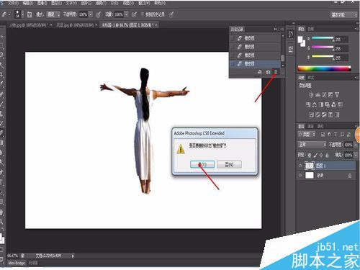The height and width of the screenshot is (270, 360).
Task: Open the 文件(F) menu
Action: click(13, 3)
